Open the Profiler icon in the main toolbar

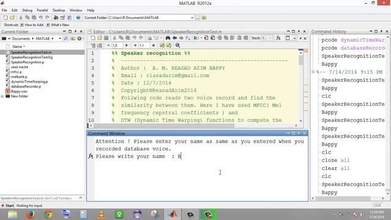click(x=69, y=18)
